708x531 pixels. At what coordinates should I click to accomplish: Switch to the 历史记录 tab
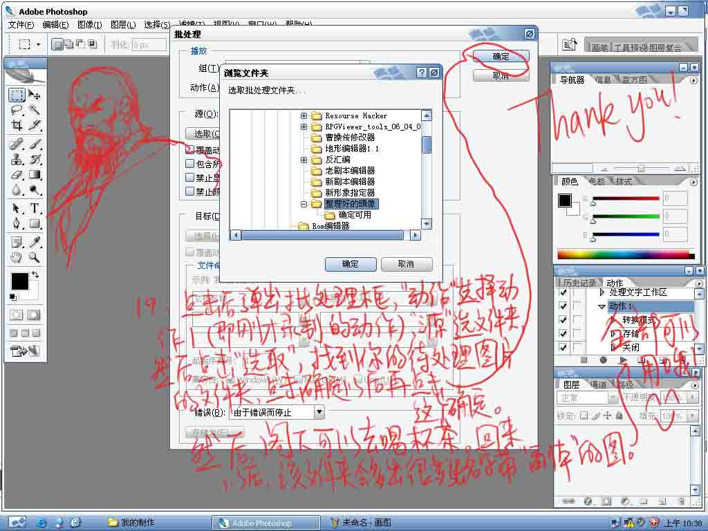click(x=578, y=283)
